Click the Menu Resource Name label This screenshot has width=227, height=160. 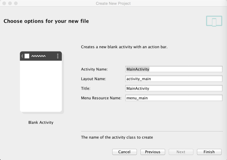101,98
